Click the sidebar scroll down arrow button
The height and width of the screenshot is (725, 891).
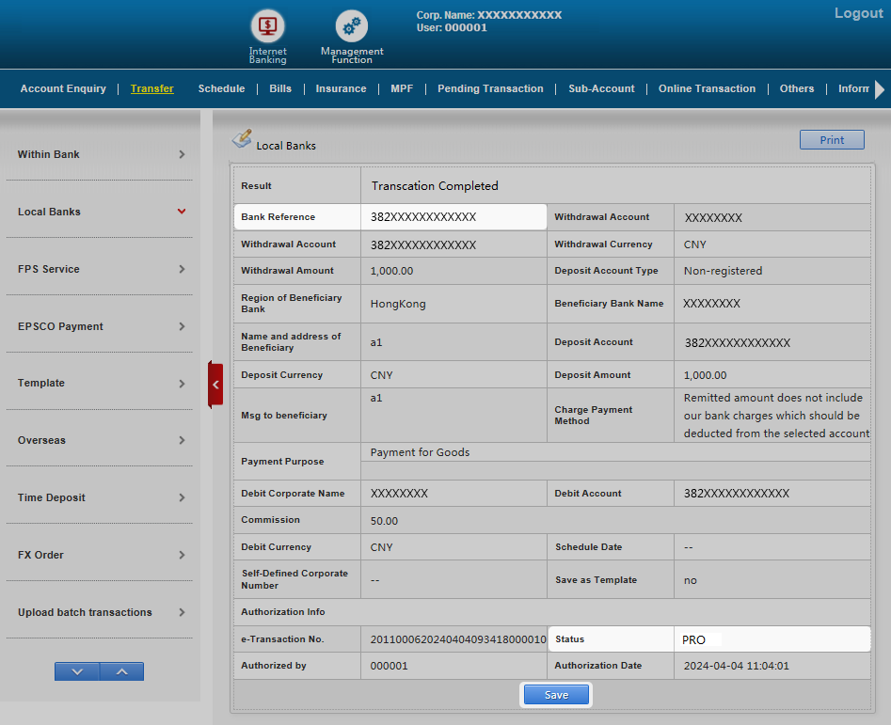coord(77,671)
